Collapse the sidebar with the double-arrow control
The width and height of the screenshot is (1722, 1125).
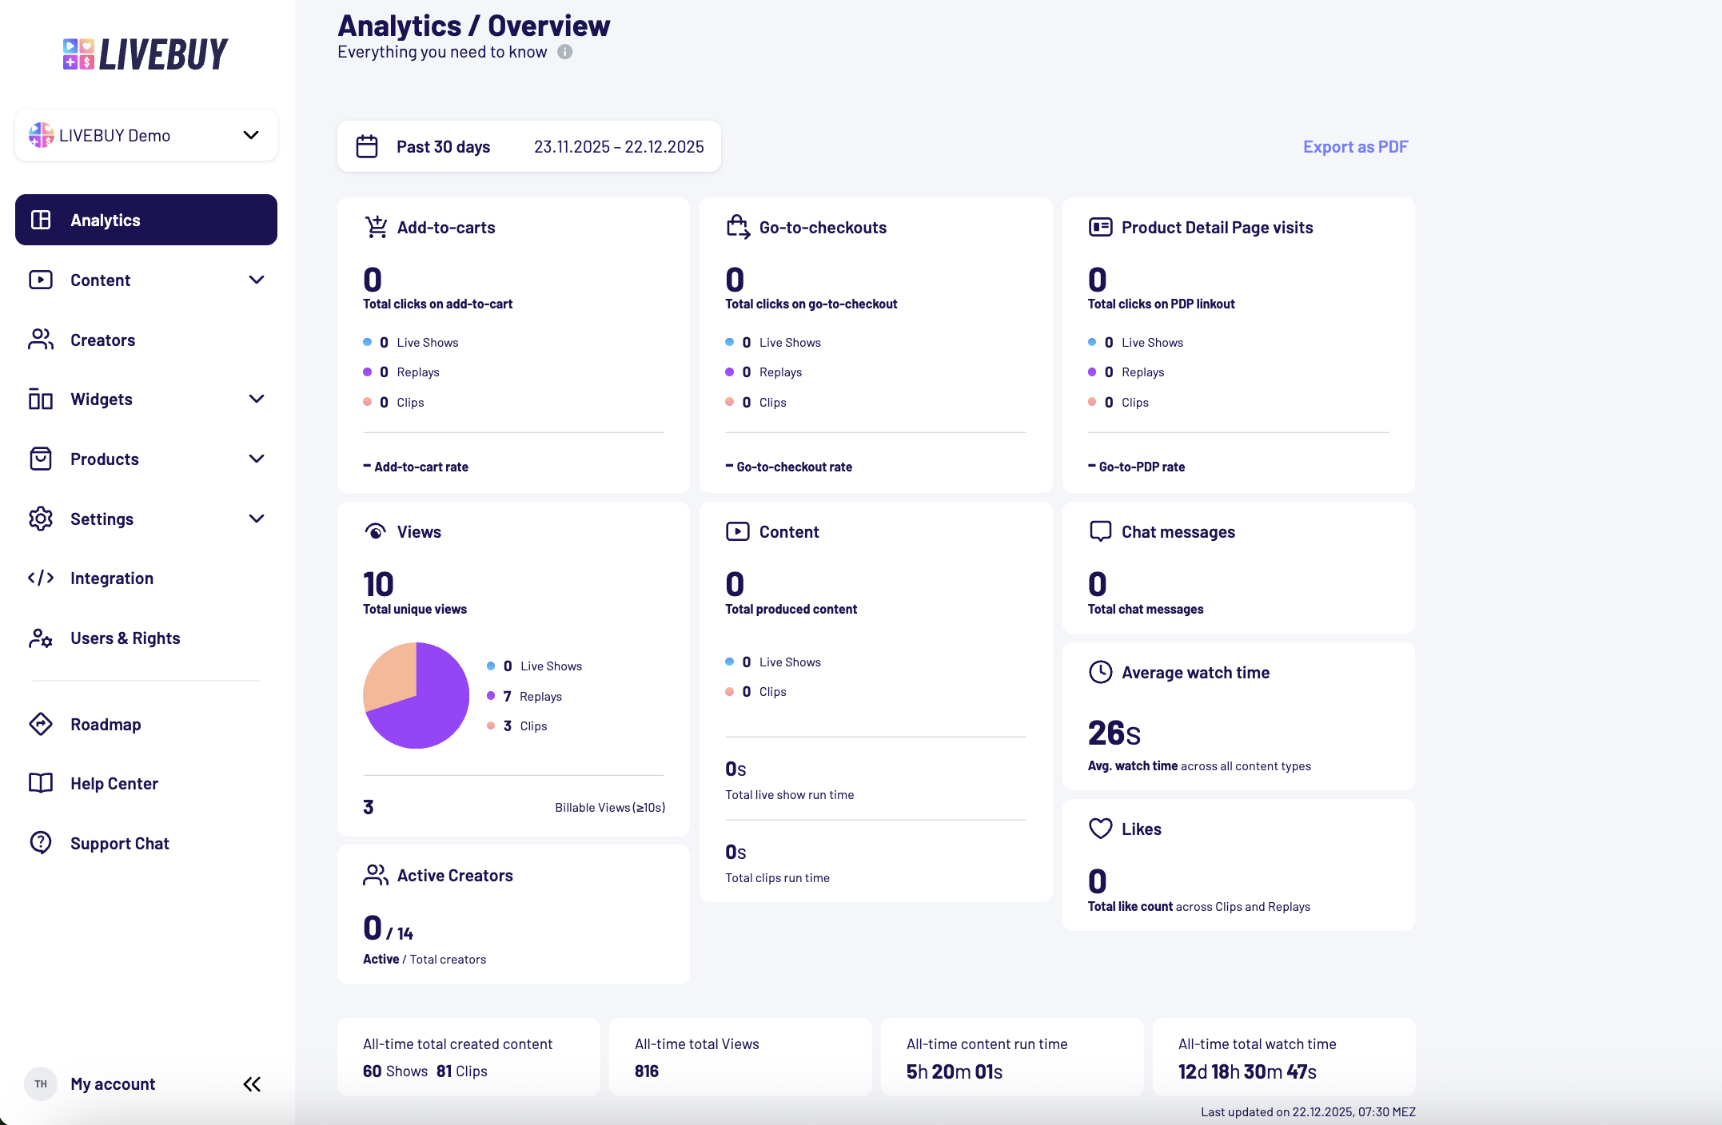(x=251, y=1083)
